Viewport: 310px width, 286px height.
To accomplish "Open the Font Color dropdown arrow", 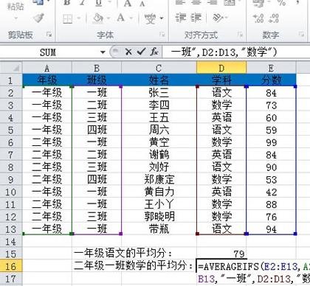I will [x=131, y=18].
